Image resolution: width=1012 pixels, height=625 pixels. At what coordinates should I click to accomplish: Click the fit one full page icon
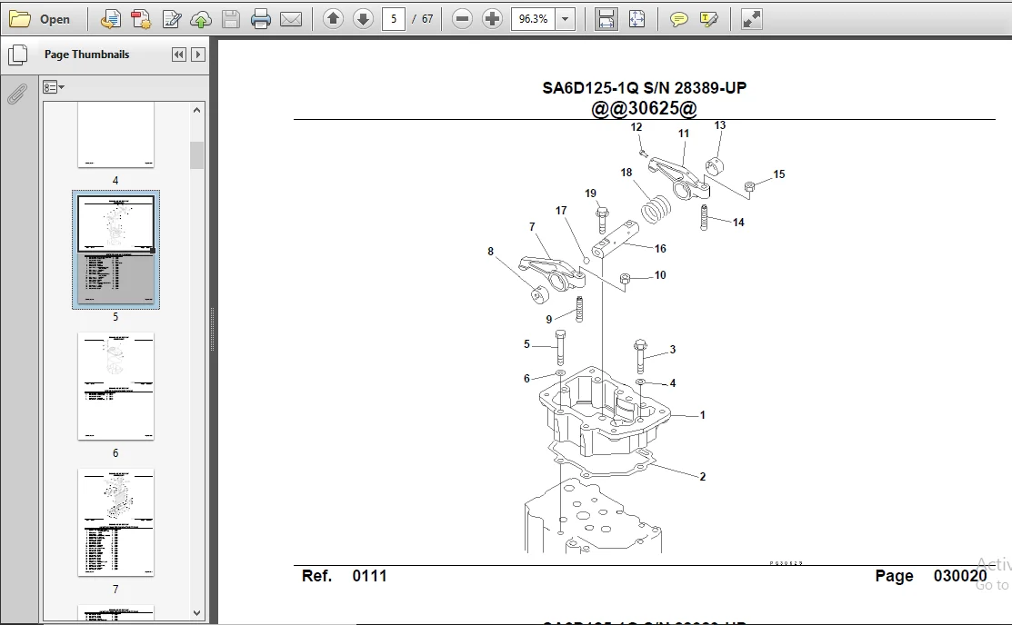pos(636,19)
